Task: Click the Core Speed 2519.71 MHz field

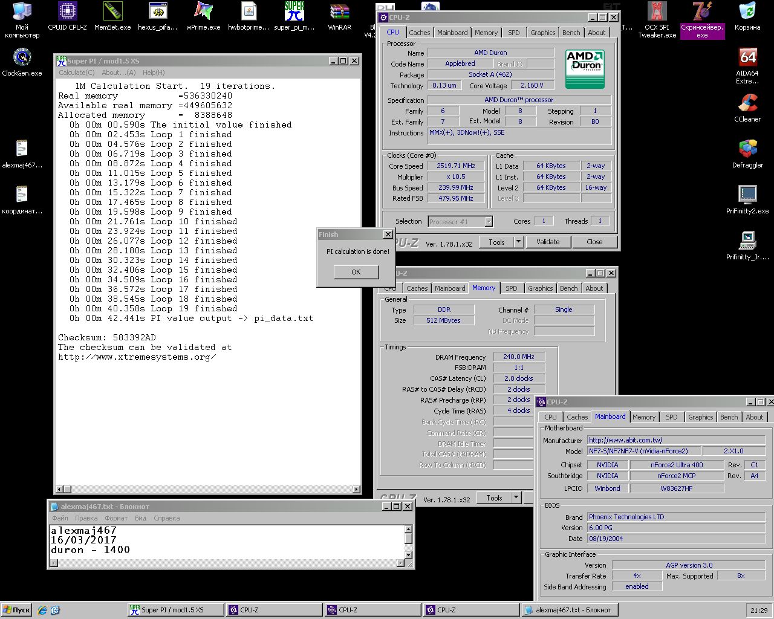Action: pos(456,166)
